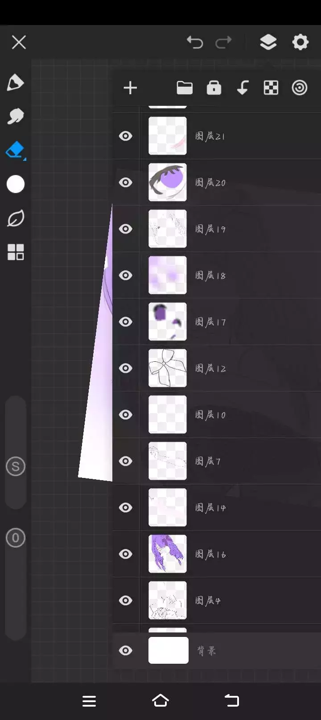Viewport: 321px width, 720px height.
Task: Toggle visibility of 背景 layer
Action: (126, 650)
